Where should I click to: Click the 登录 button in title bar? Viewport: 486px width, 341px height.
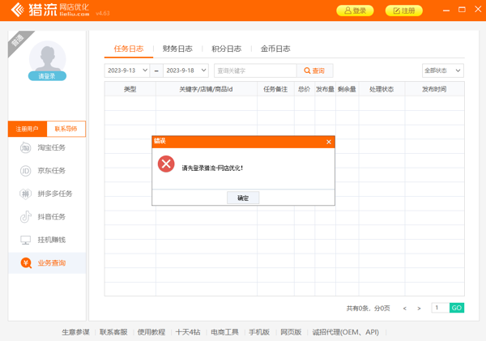point(355,11)
